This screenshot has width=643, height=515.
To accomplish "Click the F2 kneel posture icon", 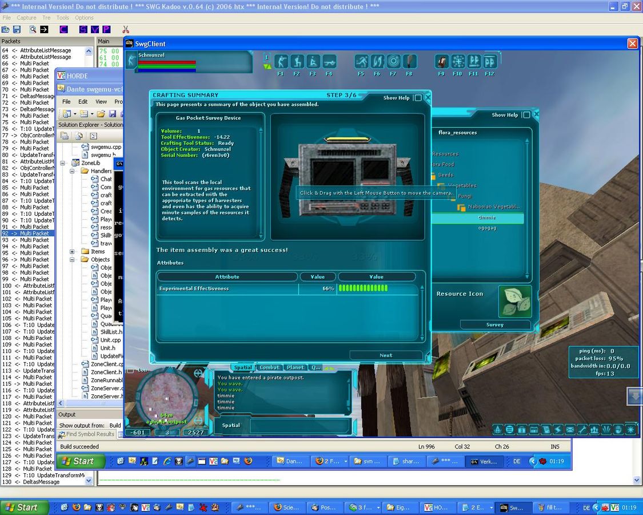I will tap(297, 62).
